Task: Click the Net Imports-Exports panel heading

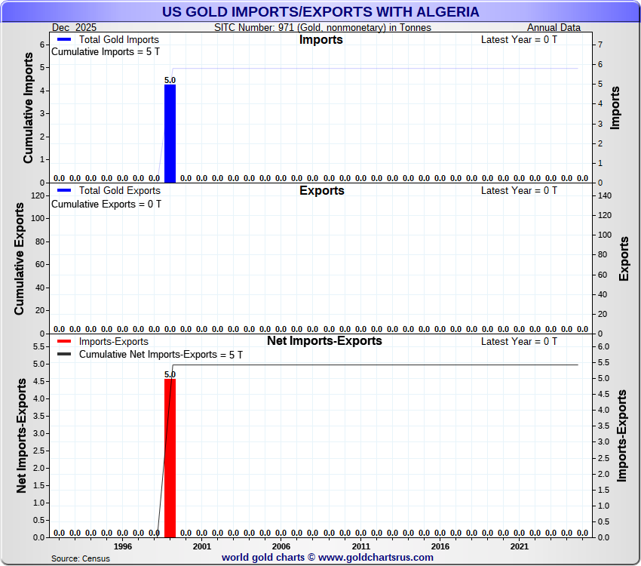Action: coord(324,341)
